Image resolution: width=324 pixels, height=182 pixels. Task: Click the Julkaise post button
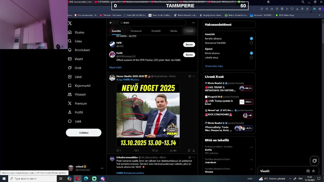(84, 133)
